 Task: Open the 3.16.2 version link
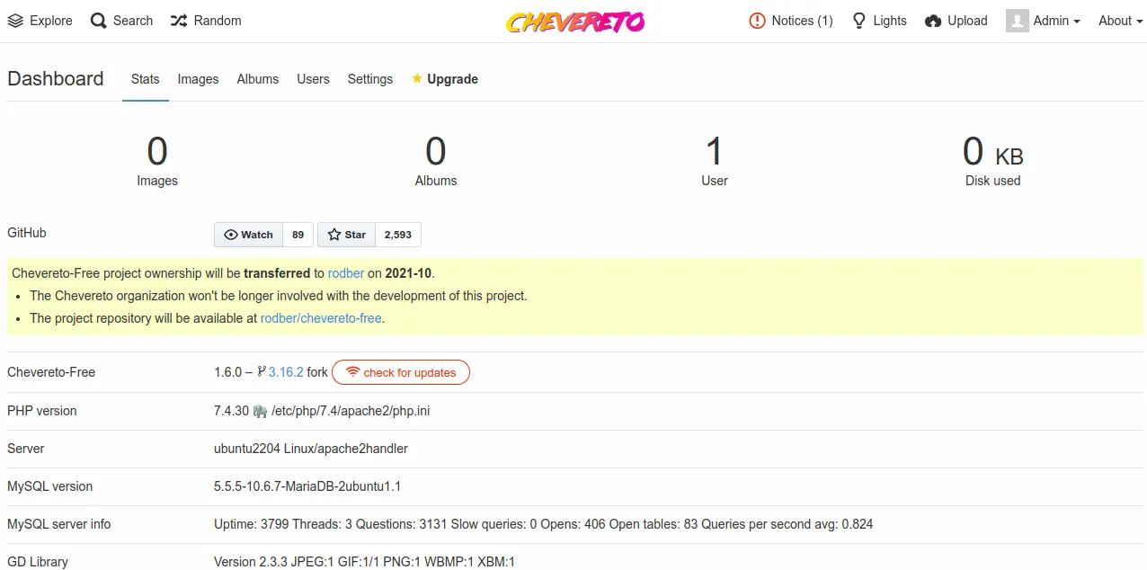(286, 372)
